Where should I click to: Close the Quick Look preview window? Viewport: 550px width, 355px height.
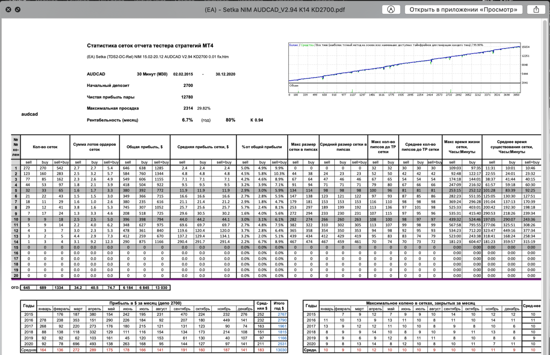coord(8,9)
